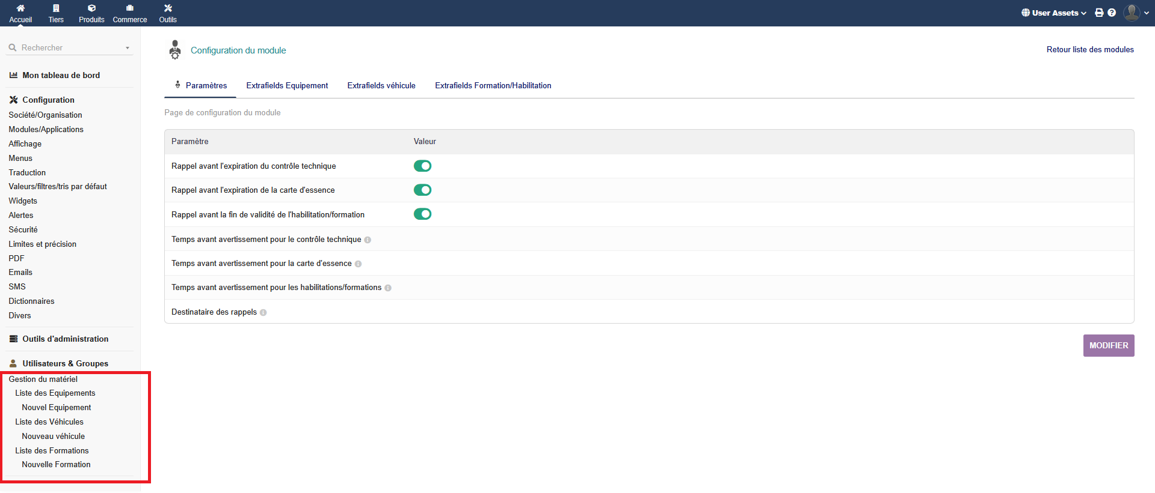Follow the Retour liste des modules link

pyautogui.click(x=1089, y=50)
